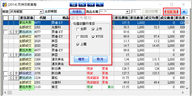
Task: Uncheck the NYSE checkbox
Action: tap(93, 37)
